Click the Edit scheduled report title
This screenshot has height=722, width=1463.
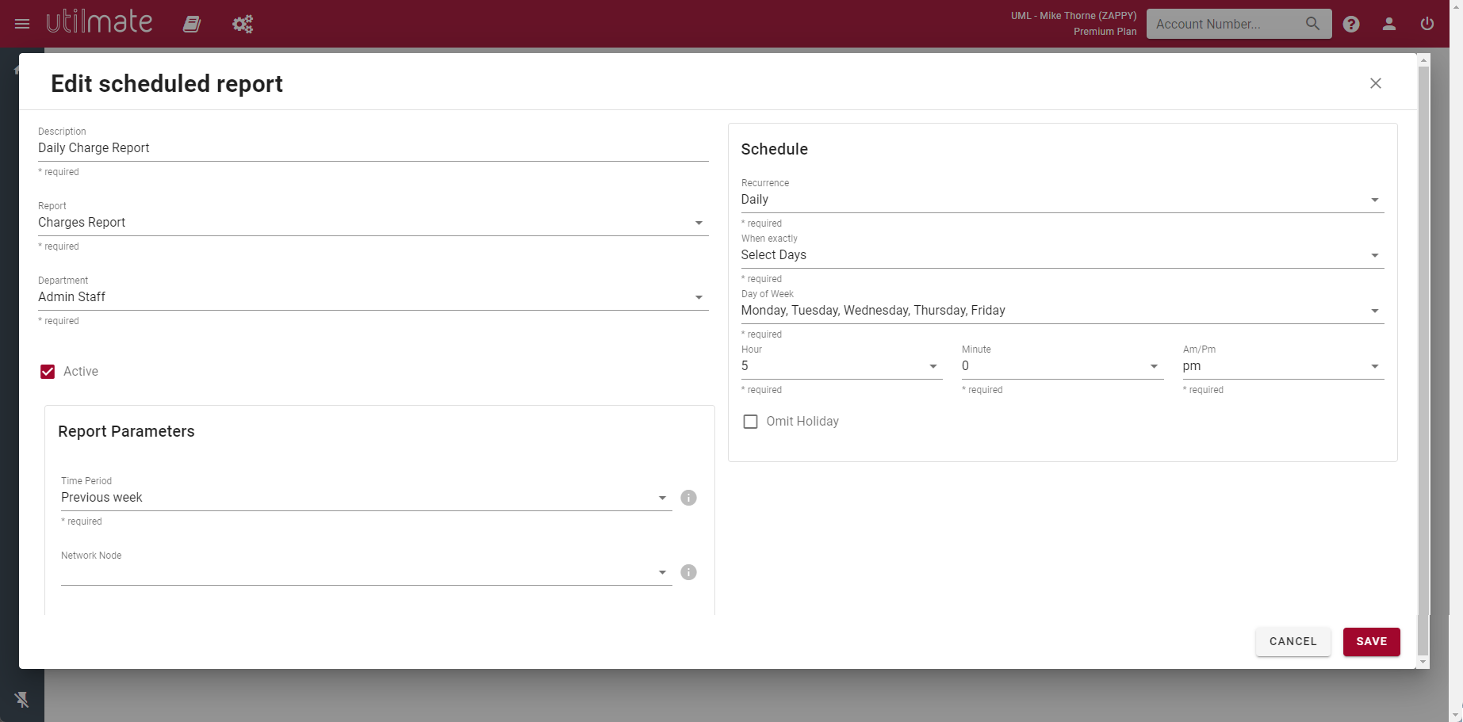[x=167, y=83]
